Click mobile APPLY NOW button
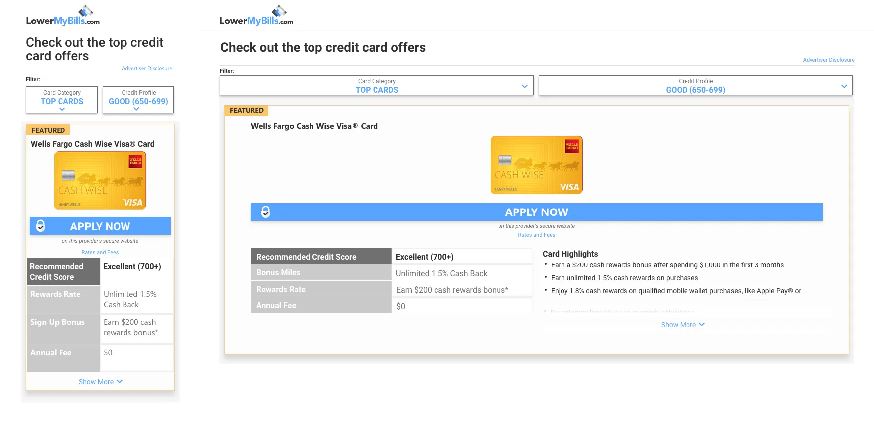This screenshot has height=421, width=874. click(x=100, y=226)
